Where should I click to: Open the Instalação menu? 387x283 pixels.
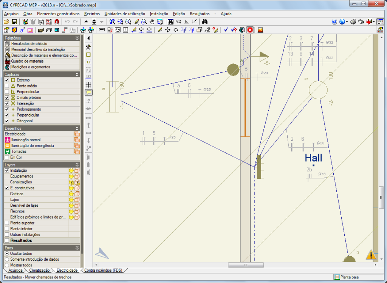click(159, 14)
